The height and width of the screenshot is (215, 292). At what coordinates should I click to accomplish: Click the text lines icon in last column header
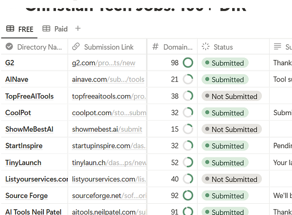coord(277,46)
